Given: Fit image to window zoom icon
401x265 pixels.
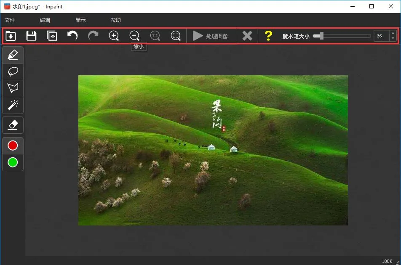Looking at the screenshot, I should pos(176,36).
